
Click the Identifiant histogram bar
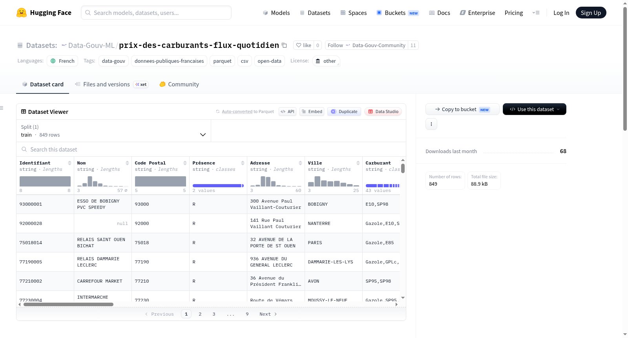pos(45,181)
